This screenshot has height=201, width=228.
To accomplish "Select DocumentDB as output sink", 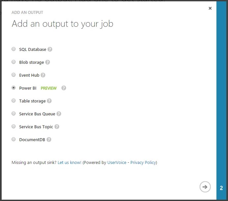I will click(14, 139).
